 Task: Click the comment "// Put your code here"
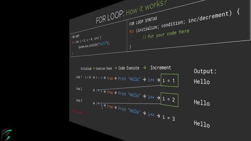(166, 34)
